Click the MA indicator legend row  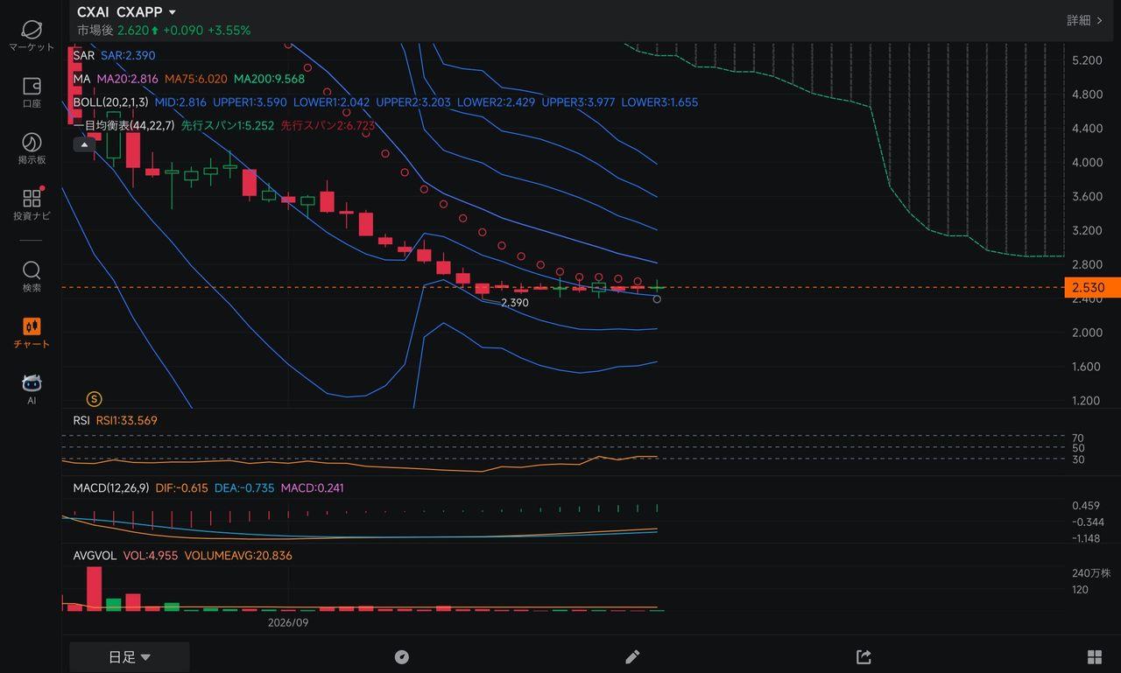(189, 79)
